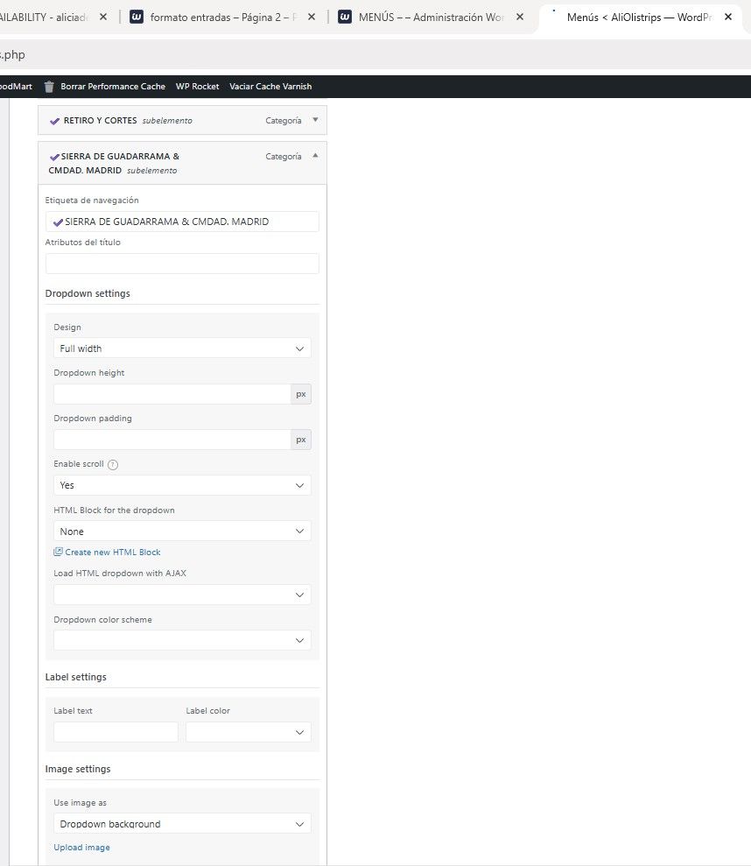Click the Dropdown height input field
This screenshot has height=866, width=751.
coord(172,394)
